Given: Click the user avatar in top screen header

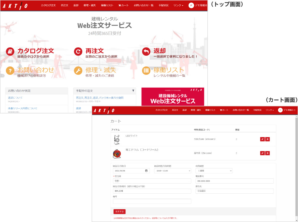Looking at the screenshot, I should [191, 5].
